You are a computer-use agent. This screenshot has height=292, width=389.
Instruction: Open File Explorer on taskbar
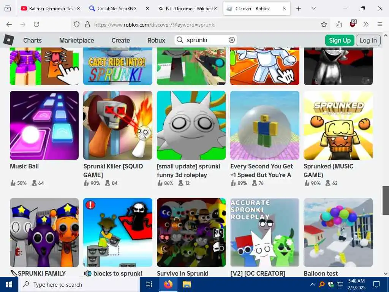[187, 284]
